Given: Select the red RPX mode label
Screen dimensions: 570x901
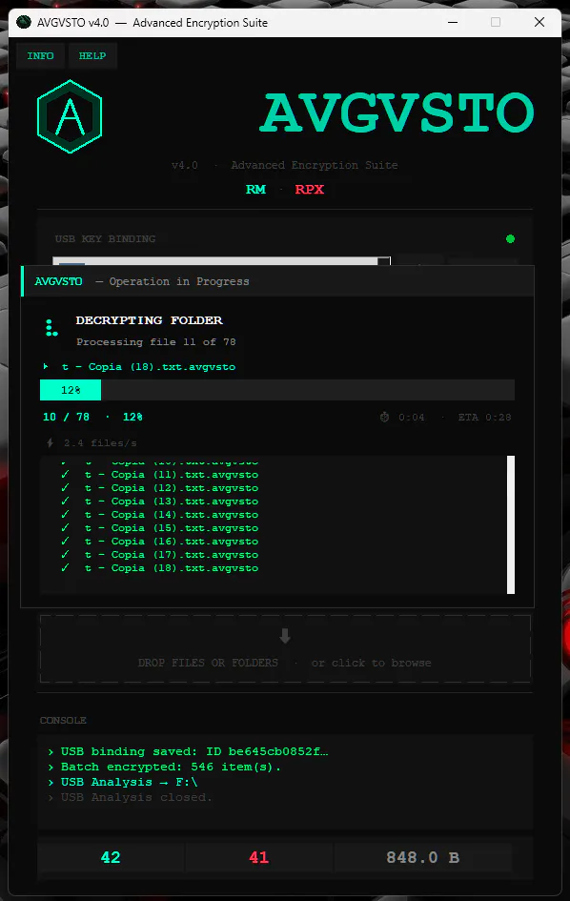Looking at the screenshot, I should pos(310,189).
